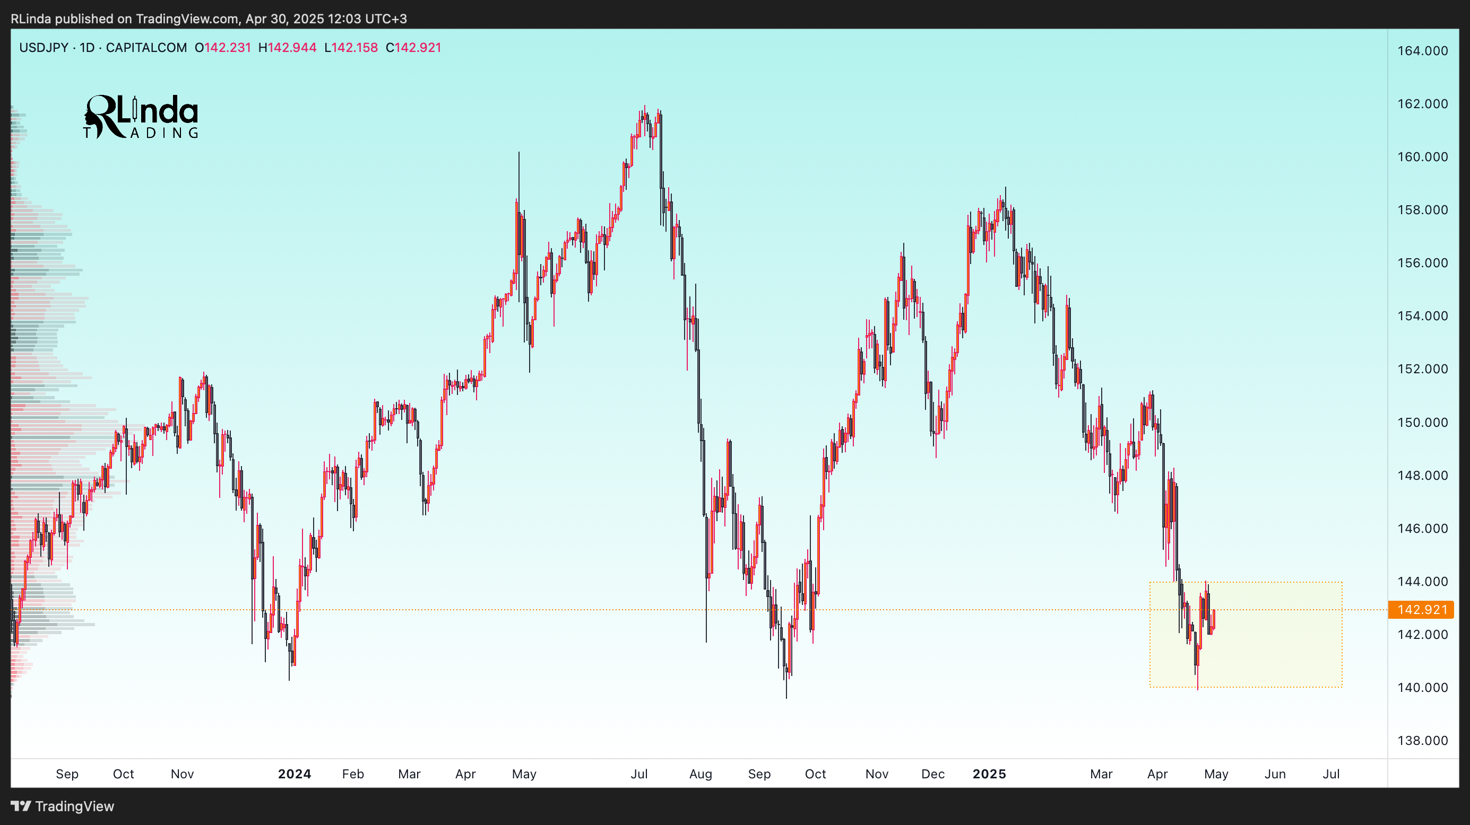Click the high value H142.944

pos(287,47)
